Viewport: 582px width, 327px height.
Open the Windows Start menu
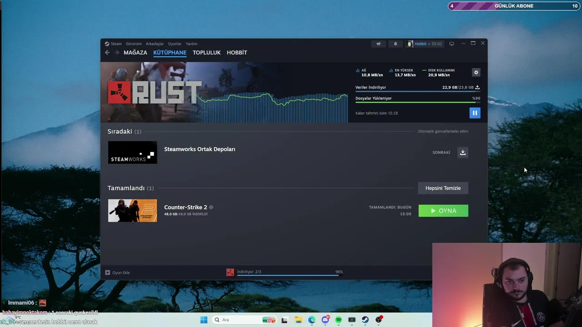click(204, 320)
